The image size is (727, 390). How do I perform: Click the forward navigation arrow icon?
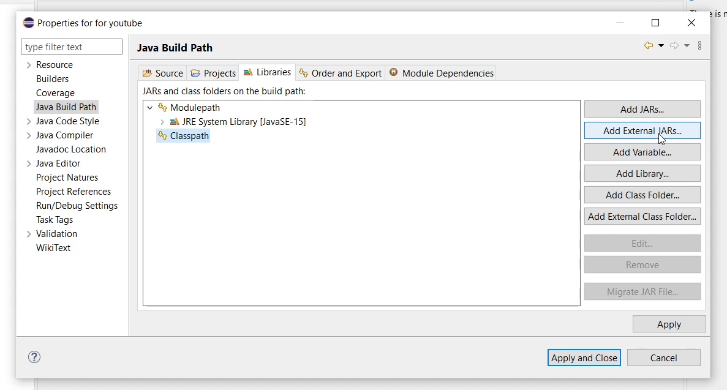(674, 45)
